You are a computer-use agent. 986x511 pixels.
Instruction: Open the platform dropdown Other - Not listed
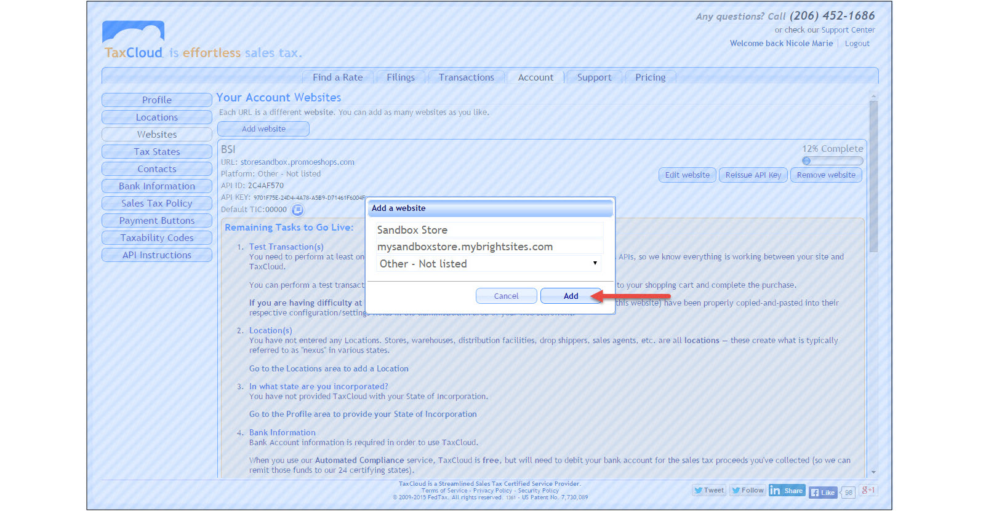tap(489, 264)
